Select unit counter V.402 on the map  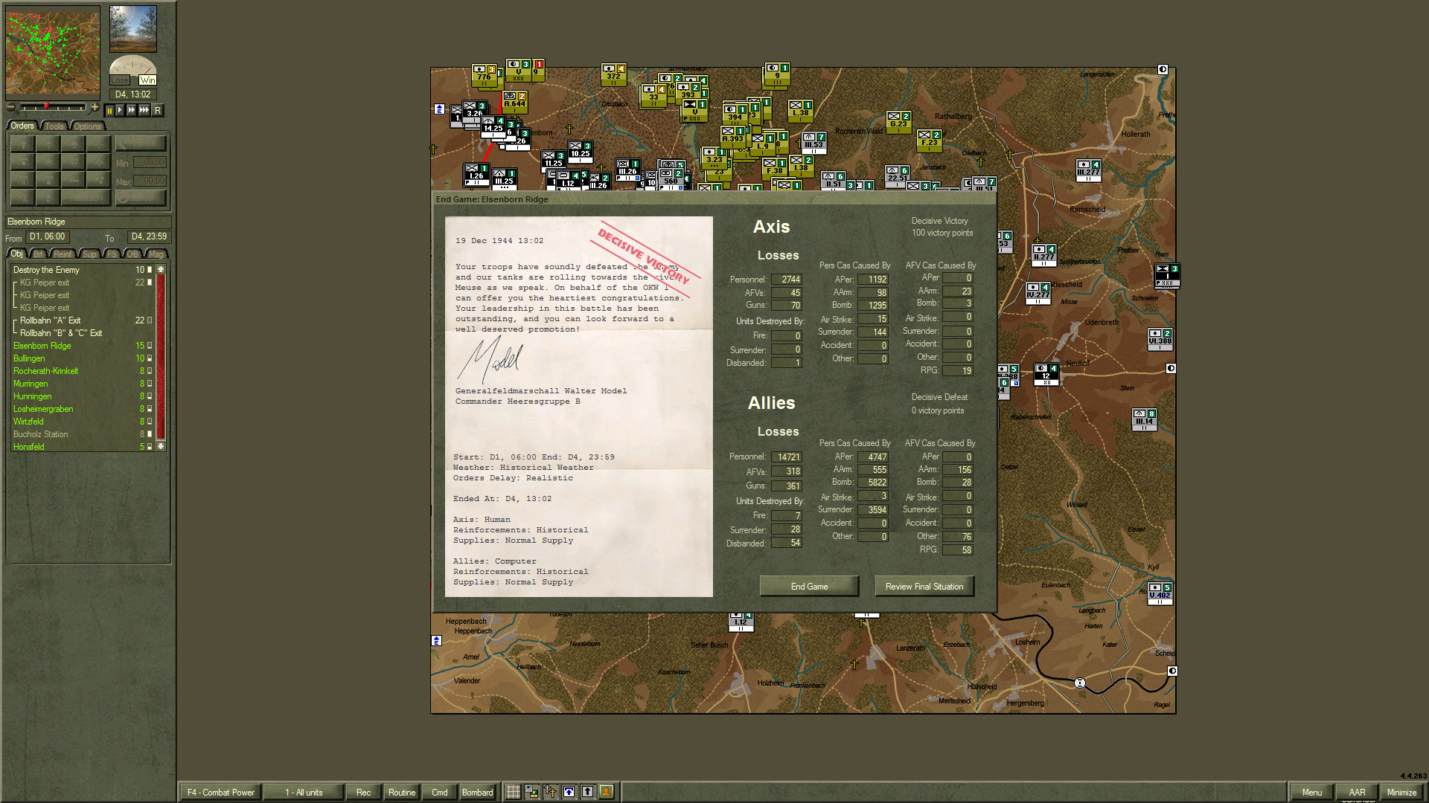point(1160,593)
